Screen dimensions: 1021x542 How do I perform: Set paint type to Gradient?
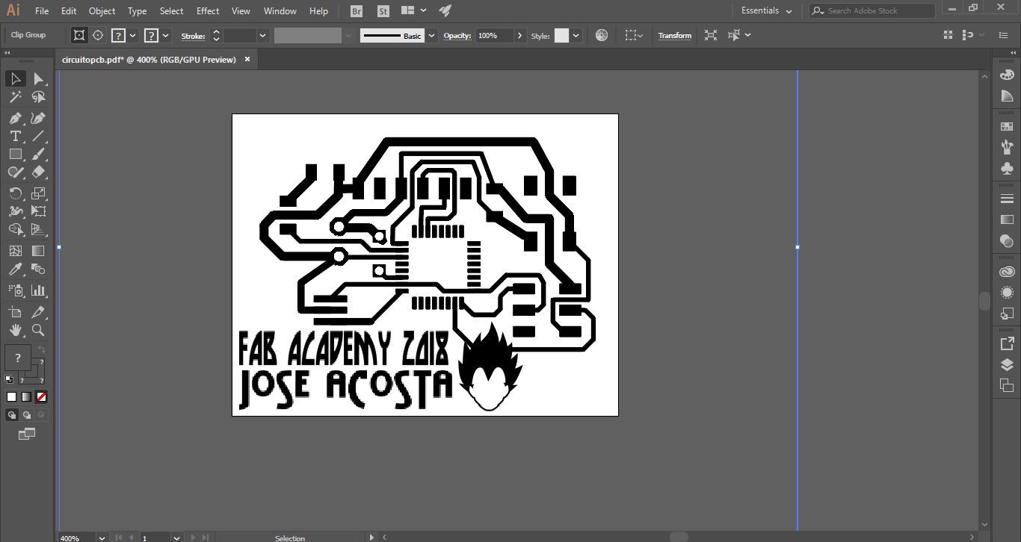[x=27, y=397]
